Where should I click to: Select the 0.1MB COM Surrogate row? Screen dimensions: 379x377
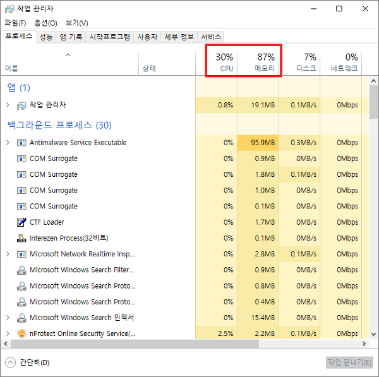tap(185, 206)
